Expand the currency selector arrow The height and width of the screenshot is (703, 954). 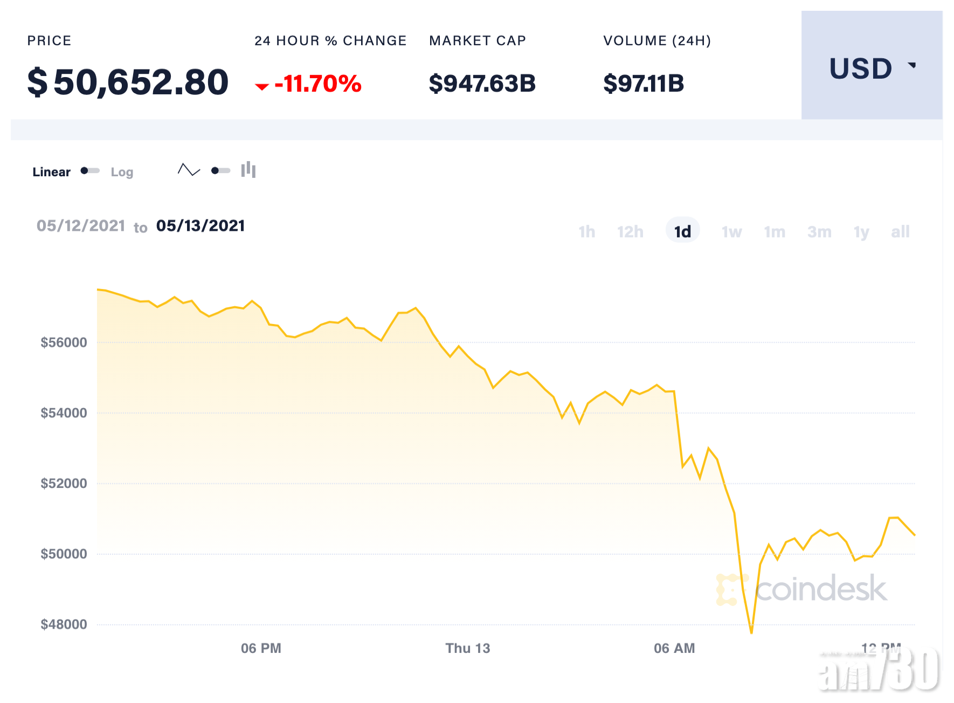tap(912, 65)
